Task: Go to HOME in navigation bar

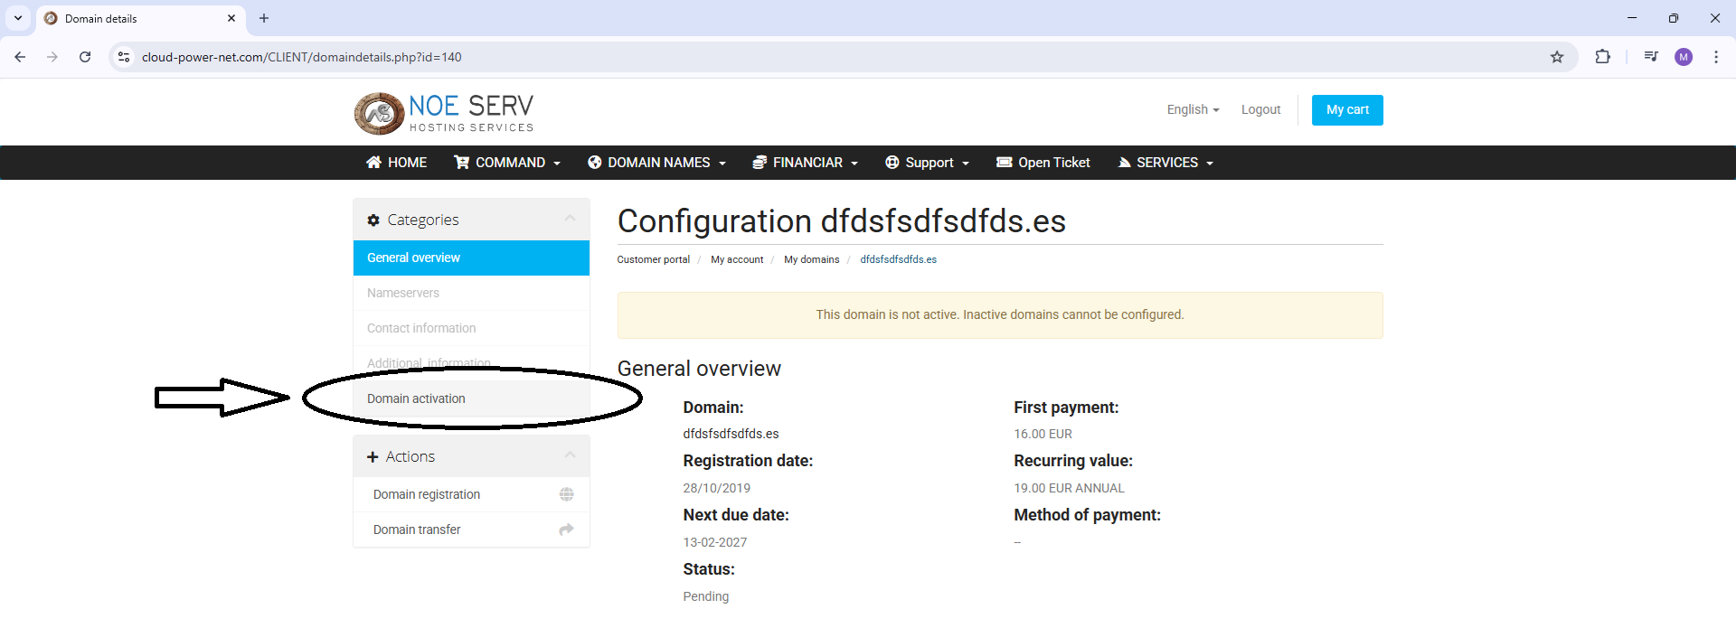Action: [397, 163]
